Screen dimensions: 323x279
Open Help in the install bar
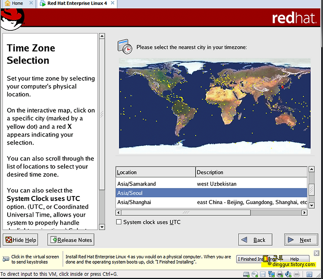[295, 259]
